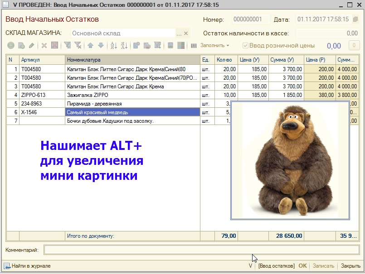Viewport: 365px width, 274px height.
Task: Click the list settings gear icon
Action: point(136,45)
